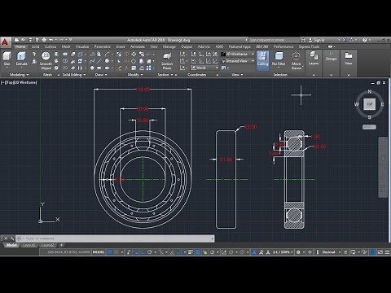Toggle MODEL space button in status bar
Image resolution: width=391 pixels, height=293 pixels.
click(99, 252)
